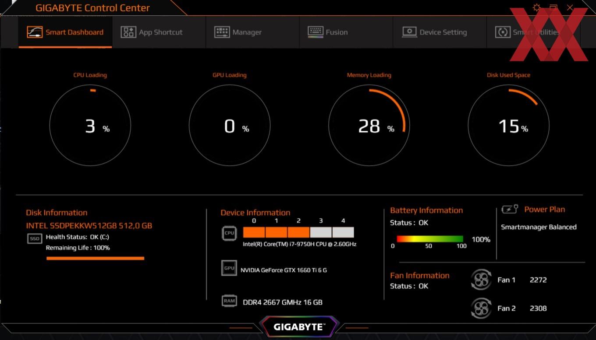Screen dimensions: 596x340
Task: Click the GPU Loading gauge
Action: [230, 126]
